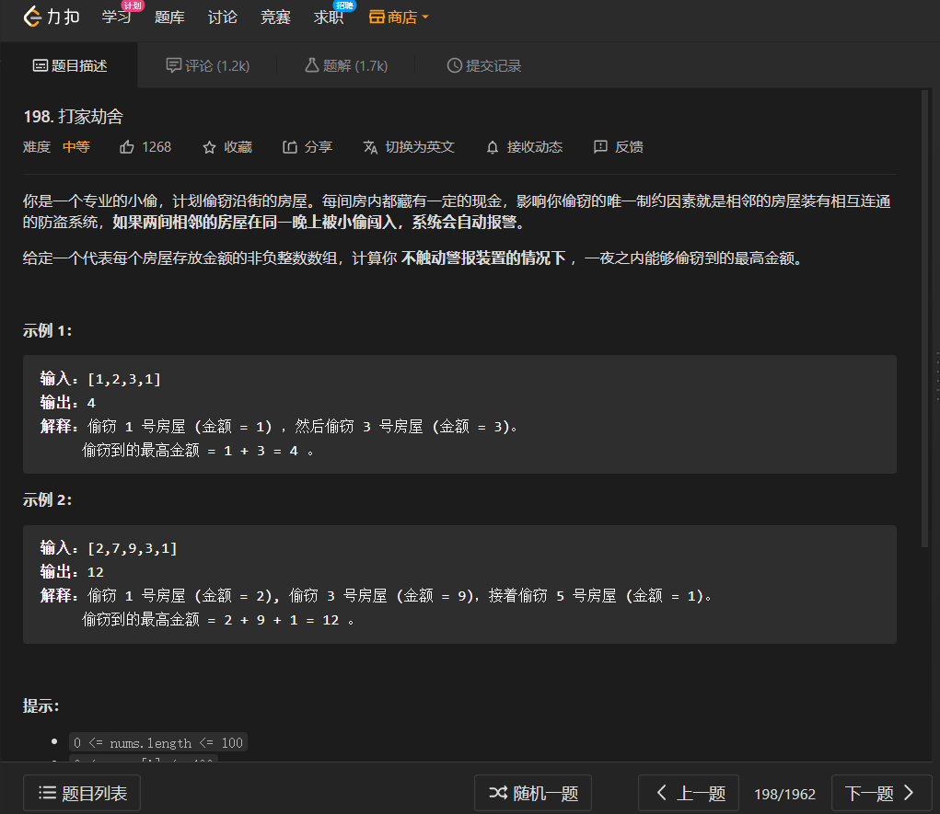
Task: Click the bell icon for 接收动态
Action: [x=493, y=147]
